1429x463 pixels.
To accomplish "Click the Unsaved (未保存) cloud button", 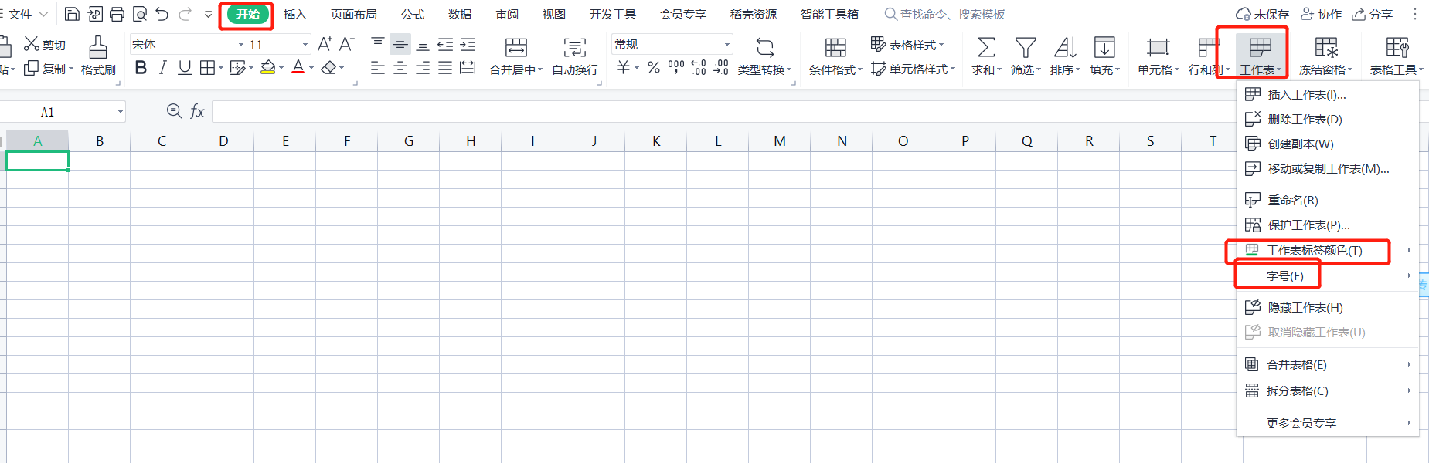I will click(x=1262, y=14).
